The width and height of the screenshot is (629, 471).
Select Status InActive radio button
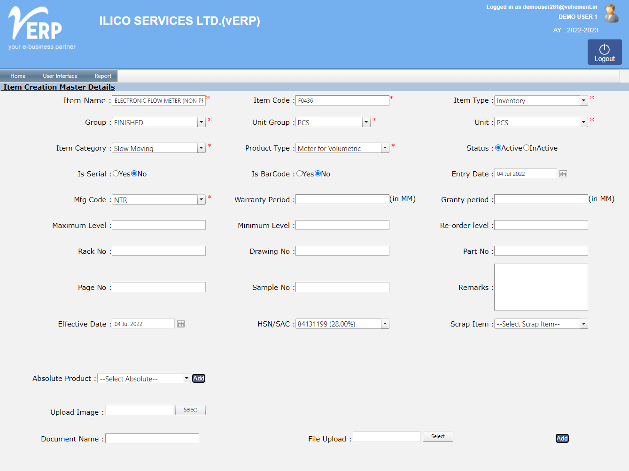coord(526,148)
